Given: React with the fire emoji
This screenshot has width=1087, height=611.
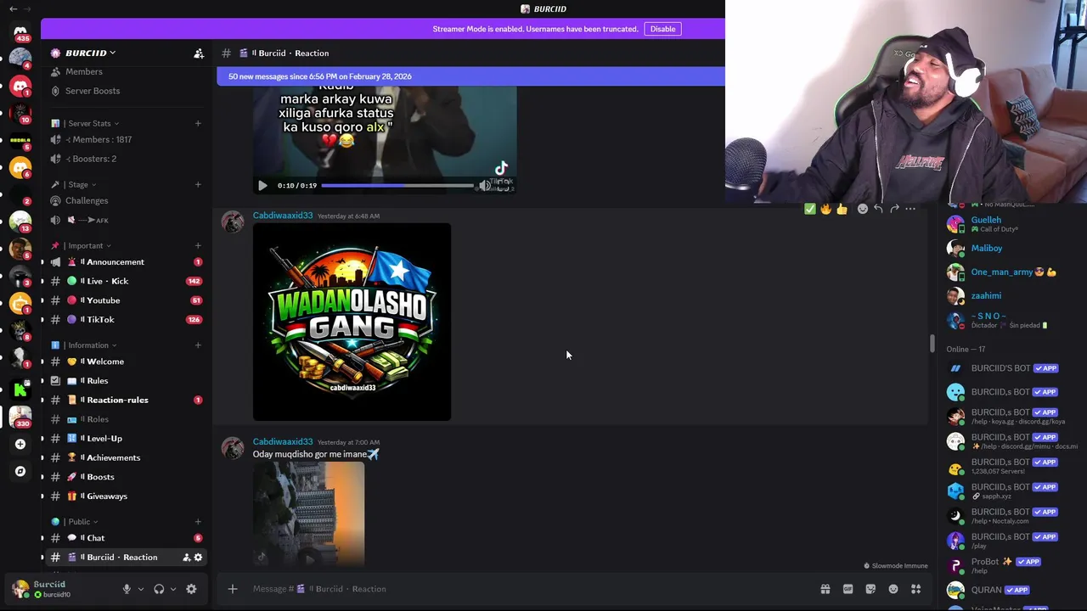Looking at the screenshot, I should pyautogui.click(x=825, y=209).
